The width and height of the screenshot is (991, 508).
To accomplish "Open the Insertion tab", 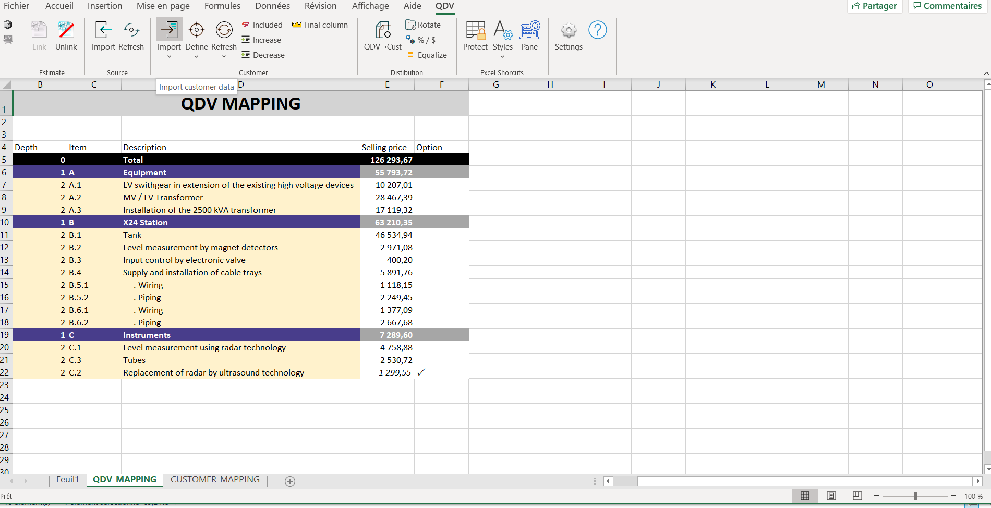I will click(105, 6).
